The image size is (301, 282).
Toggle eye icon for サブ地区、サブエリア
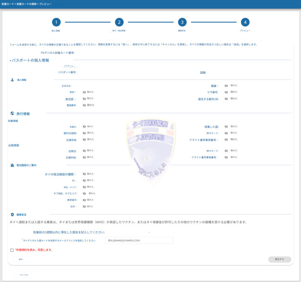[x=84, y=194]
